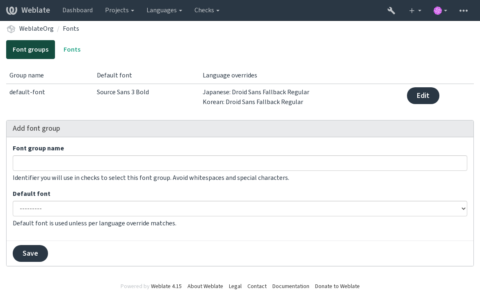Edit the default-font group

pos(423,95)
